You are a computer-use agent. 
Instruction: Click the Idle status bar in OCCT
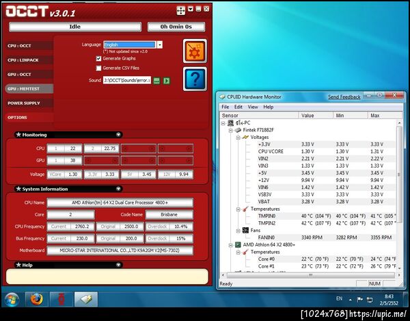pos(75,27)
